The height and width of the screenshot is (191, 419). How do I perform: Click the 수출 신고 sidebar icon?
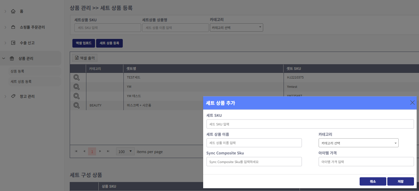[13, 43]
